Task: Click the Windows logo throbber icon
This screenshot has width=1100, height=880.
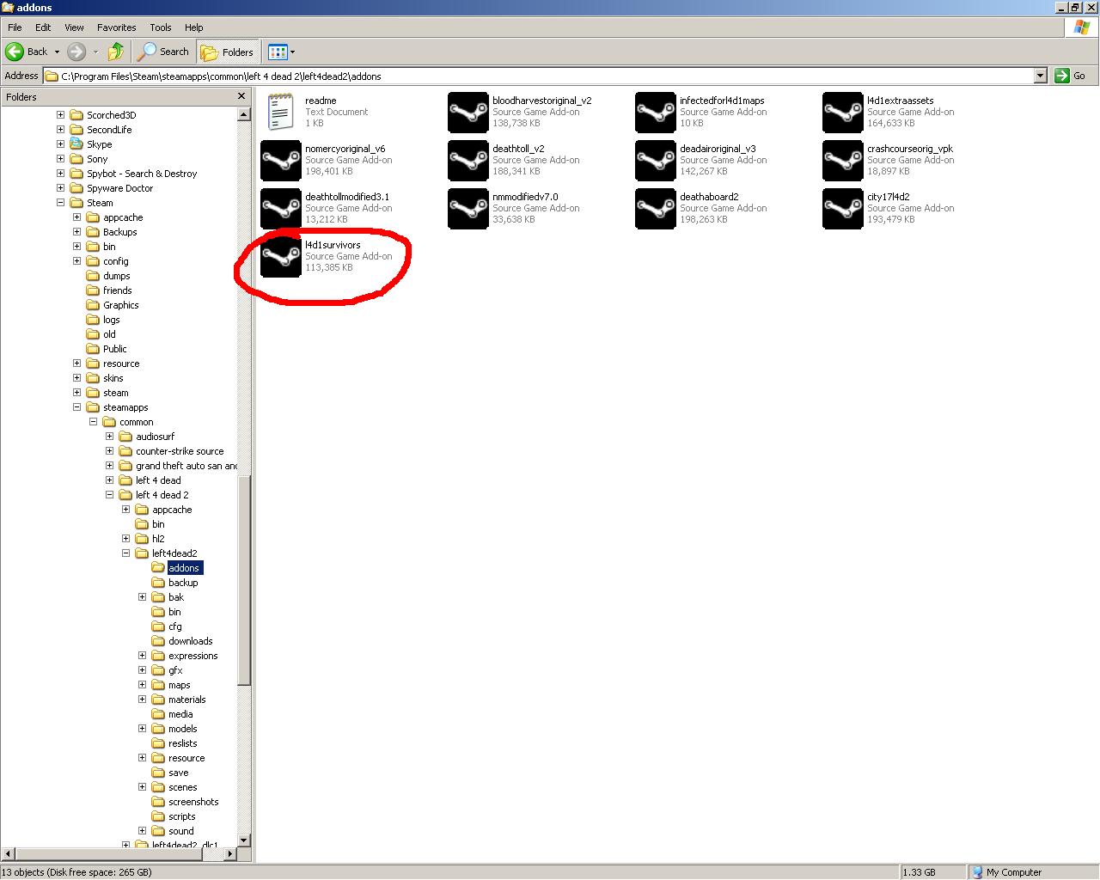Action: point(1082,27)
